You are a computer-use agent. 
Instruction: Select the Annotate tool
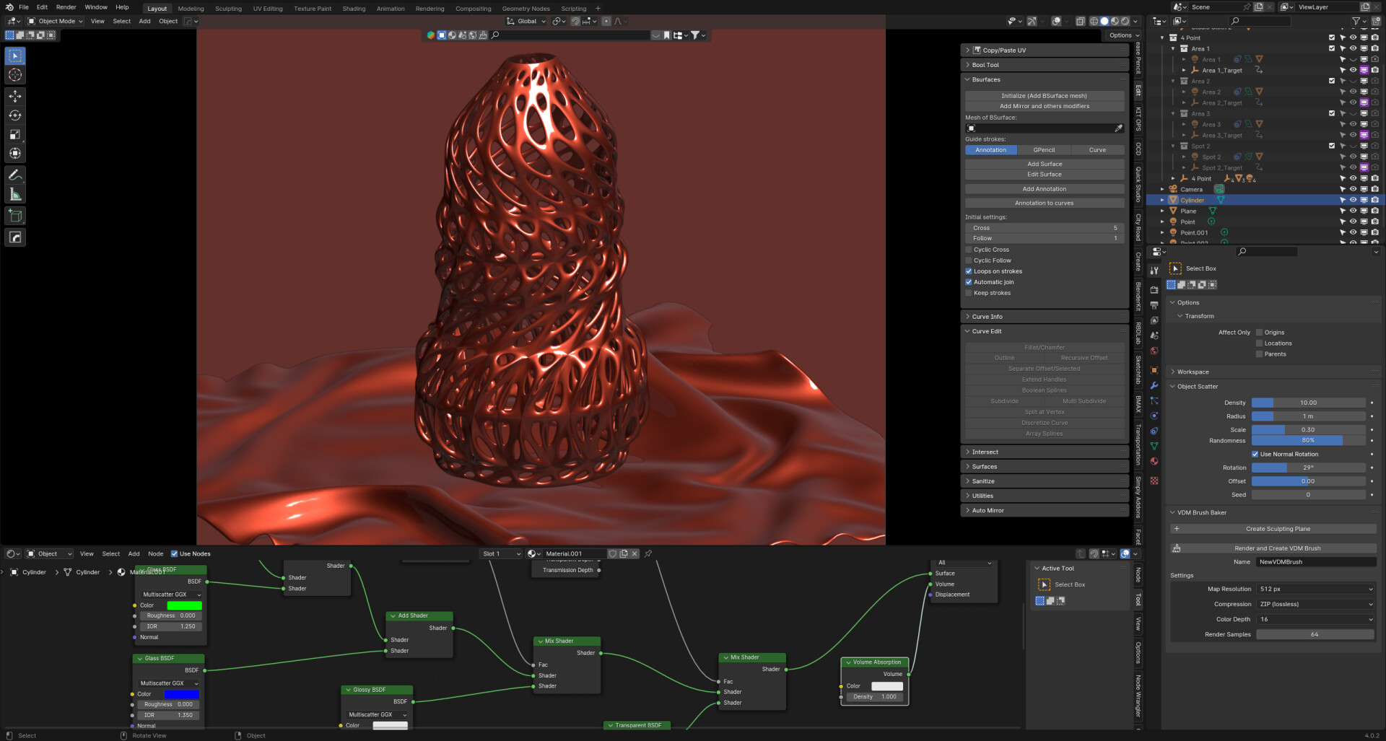[x=15, y=175]
